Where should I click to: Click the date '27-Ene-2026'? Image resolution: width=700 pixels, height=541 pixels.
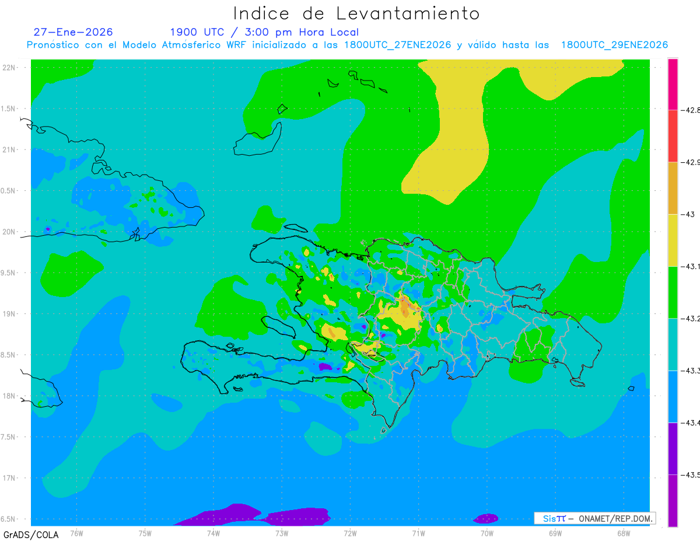(x=73, y=32)
